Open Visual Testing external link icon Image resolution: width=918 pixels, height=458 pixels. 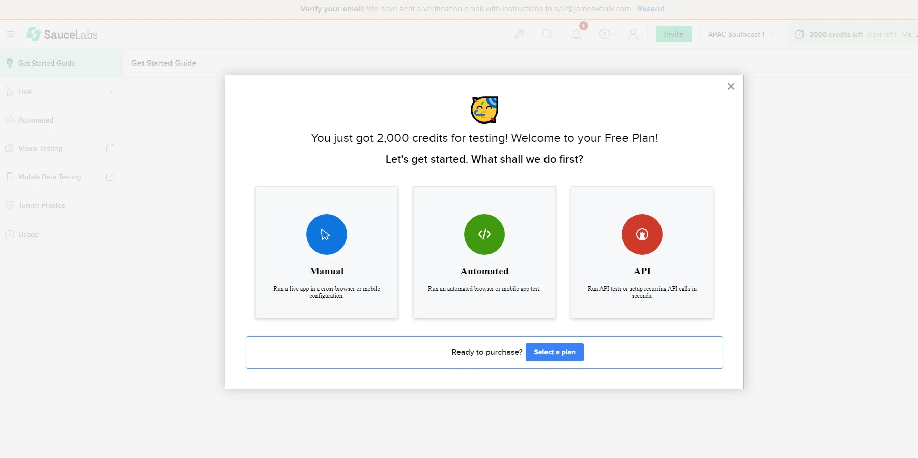[110, 148]
